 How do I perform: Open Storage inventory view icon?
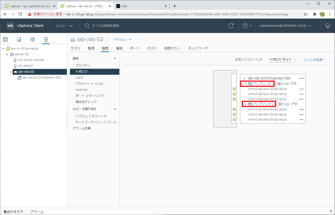click(x=32, y=39)
